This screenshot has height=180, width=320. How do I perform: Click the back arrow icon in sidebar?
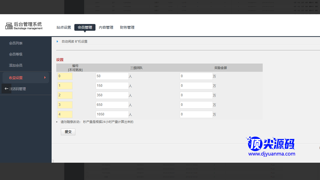pos(6,89)
